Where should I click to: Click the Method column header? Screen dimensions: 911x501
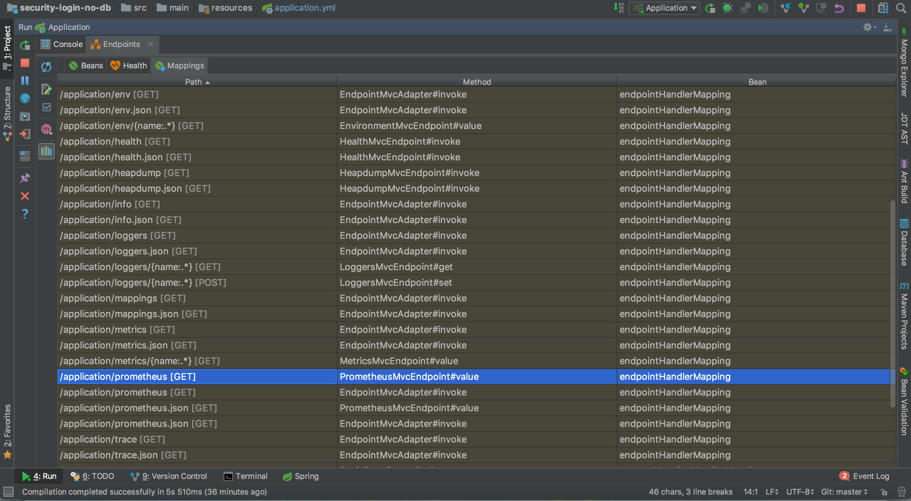coord(477,82)
